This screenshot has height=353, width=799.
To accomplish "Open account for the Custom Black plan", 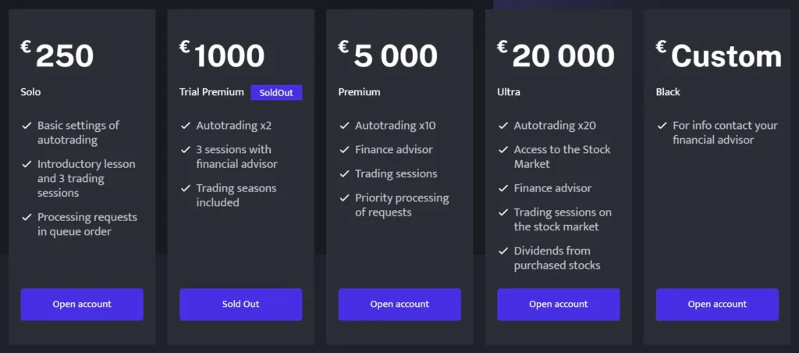I will point(717,305).
